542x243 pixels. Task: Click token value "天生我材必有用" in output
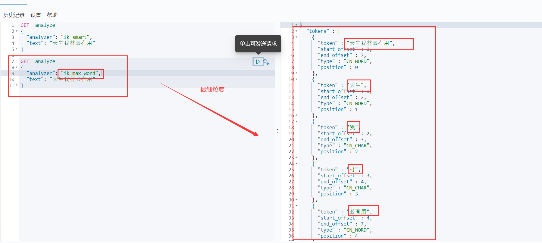(369, 43)
